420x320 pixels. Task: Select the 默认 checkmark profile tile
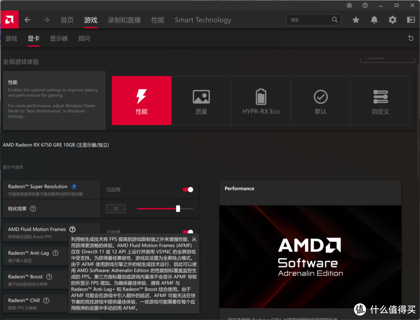click(320, 101)
